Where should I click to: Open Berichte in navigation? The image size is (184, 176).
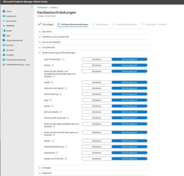tap(10, 45)
